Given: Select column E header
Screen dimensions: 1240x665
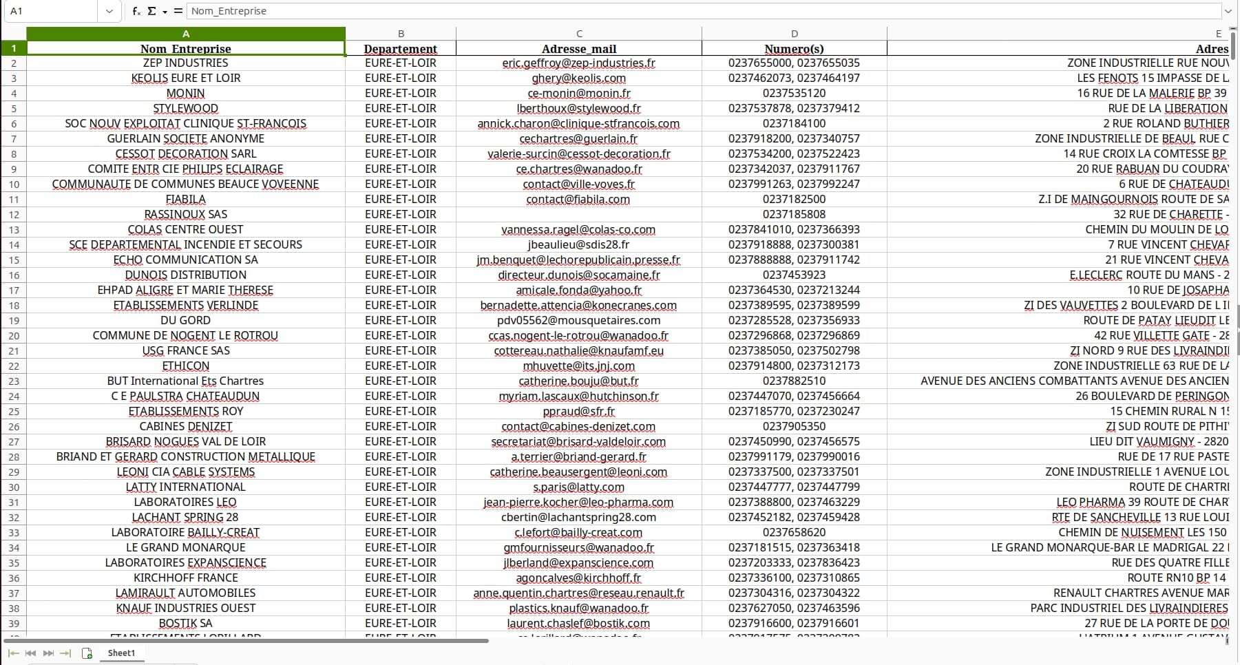Looking at the screenshot, I should (1059, 34).
